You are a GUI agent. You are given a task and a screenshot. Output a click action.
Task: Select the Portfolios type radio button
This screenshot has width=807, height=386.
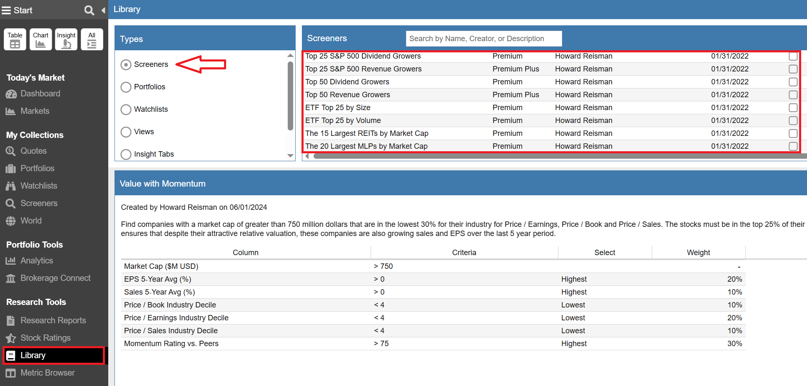click(x=126, y=87)
